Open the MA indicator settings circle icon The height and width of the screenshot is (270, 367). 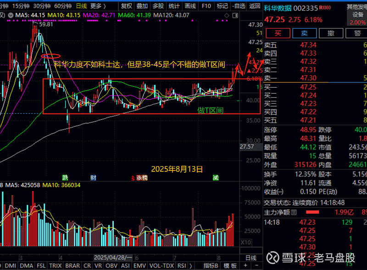coord(11,16)
